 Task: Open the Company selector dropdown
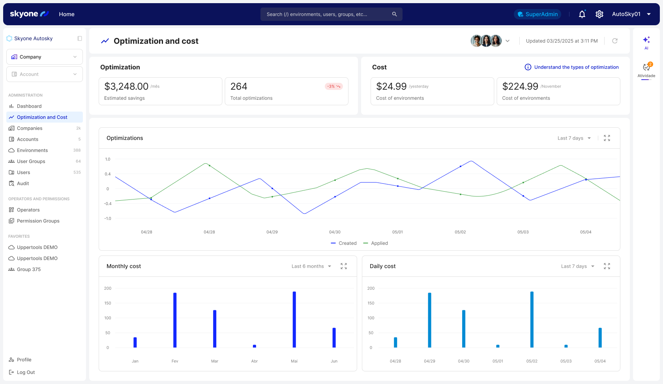(x=44, y=57)
